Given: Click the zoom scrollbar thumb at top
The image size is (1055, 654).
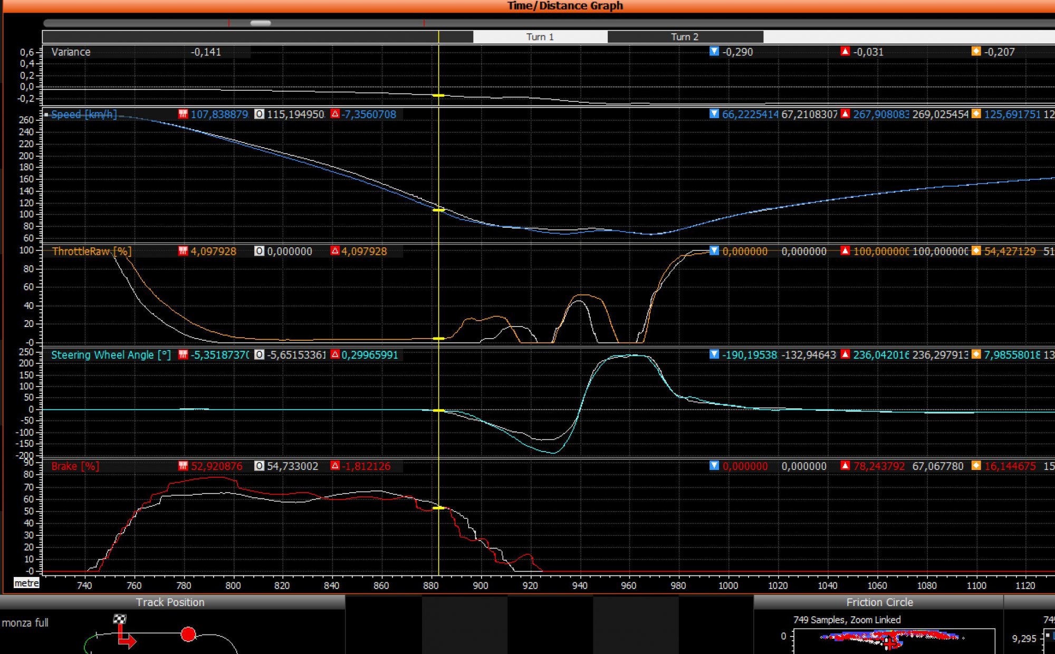Looking at the screenshot, I should [260, 23].
